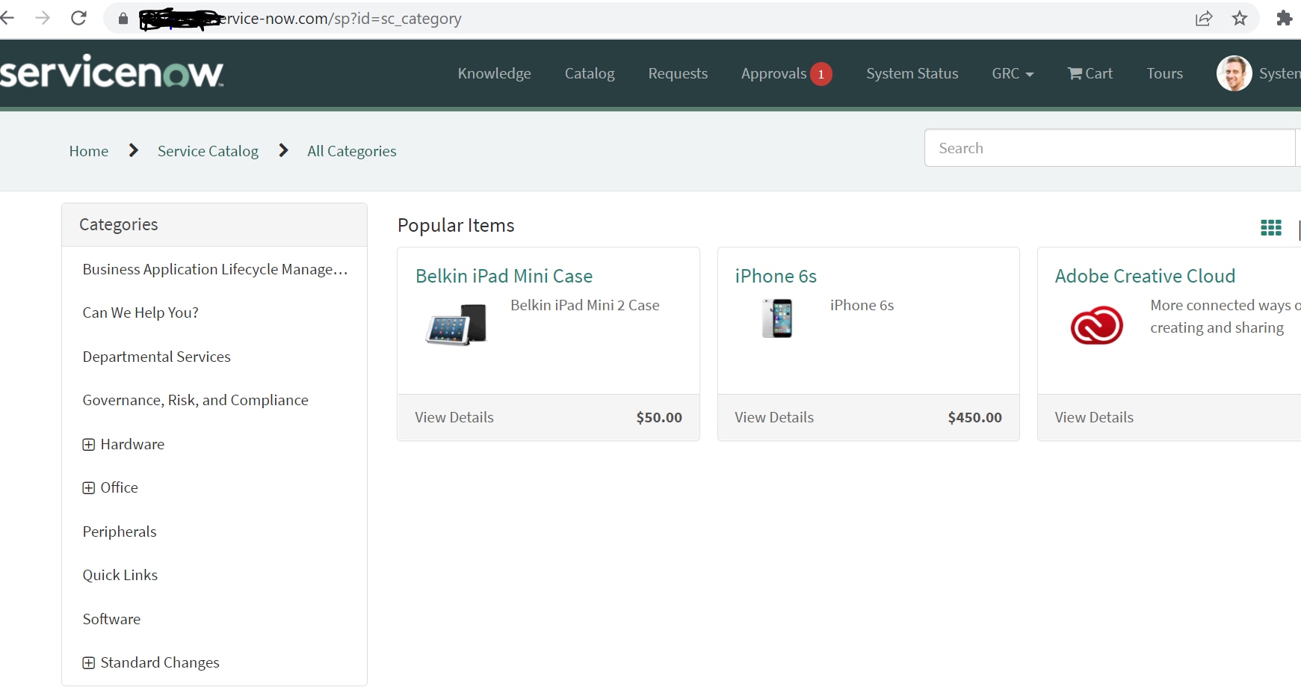View site info via lock icon
Screen dimensions: 1301x696
[x=123, y=19]
